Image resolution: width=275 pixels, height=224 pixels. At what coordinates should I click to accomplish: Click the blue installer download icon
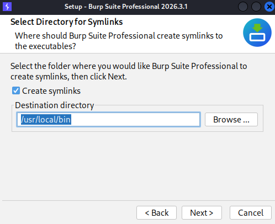click(x=257, y=33)
